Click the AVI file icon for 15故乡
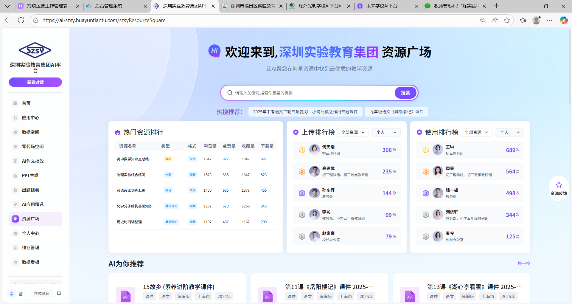The height and width of the screenshot is (304, 572). [x=126, y=295]
